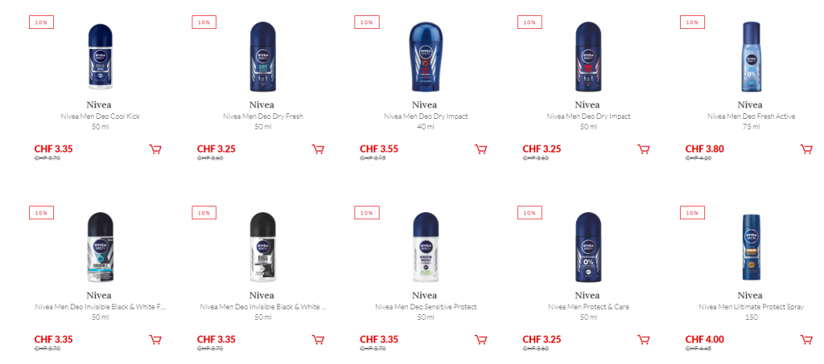Open the Sensitive Protect product image
The width and height of the screenshot is (824, 364).
(x=426, y=247)
